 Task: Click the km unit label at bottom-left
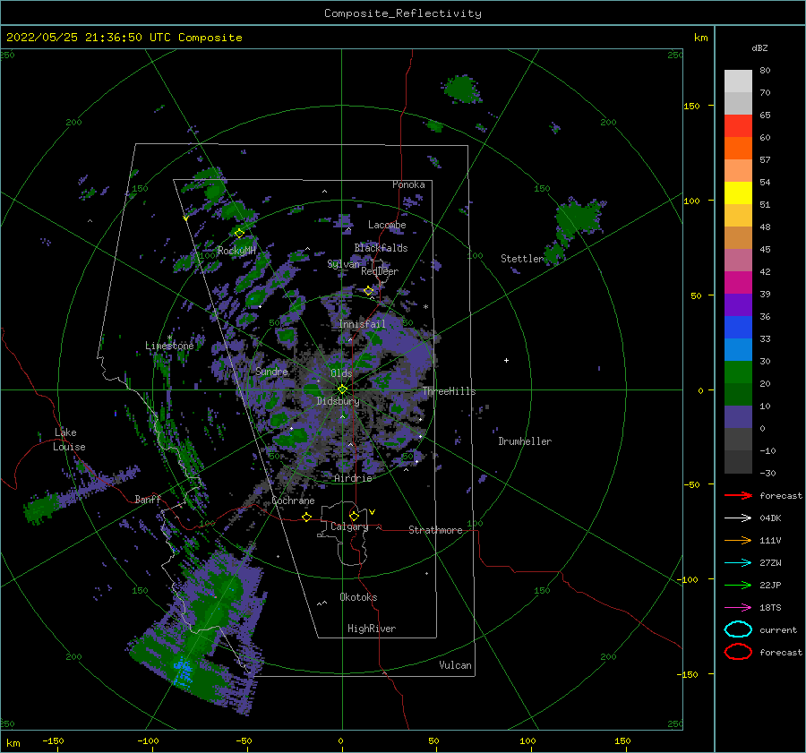coord(13,743)
